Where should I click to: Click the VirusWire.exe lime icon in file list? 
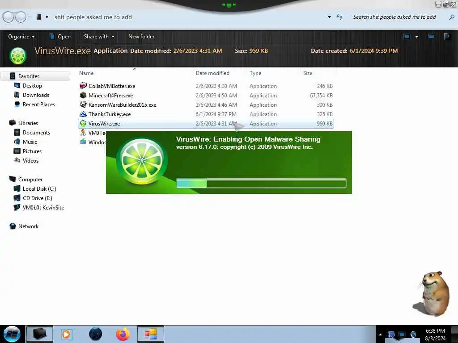coord(83,123)
